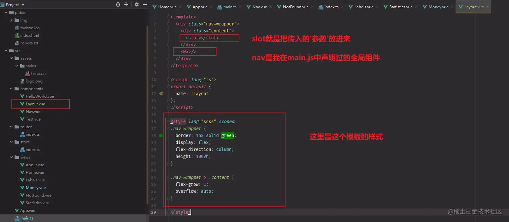Select index.ts under the router folder
The height and width of the screenshot is (222, 509).
click(x=33, y=134)
